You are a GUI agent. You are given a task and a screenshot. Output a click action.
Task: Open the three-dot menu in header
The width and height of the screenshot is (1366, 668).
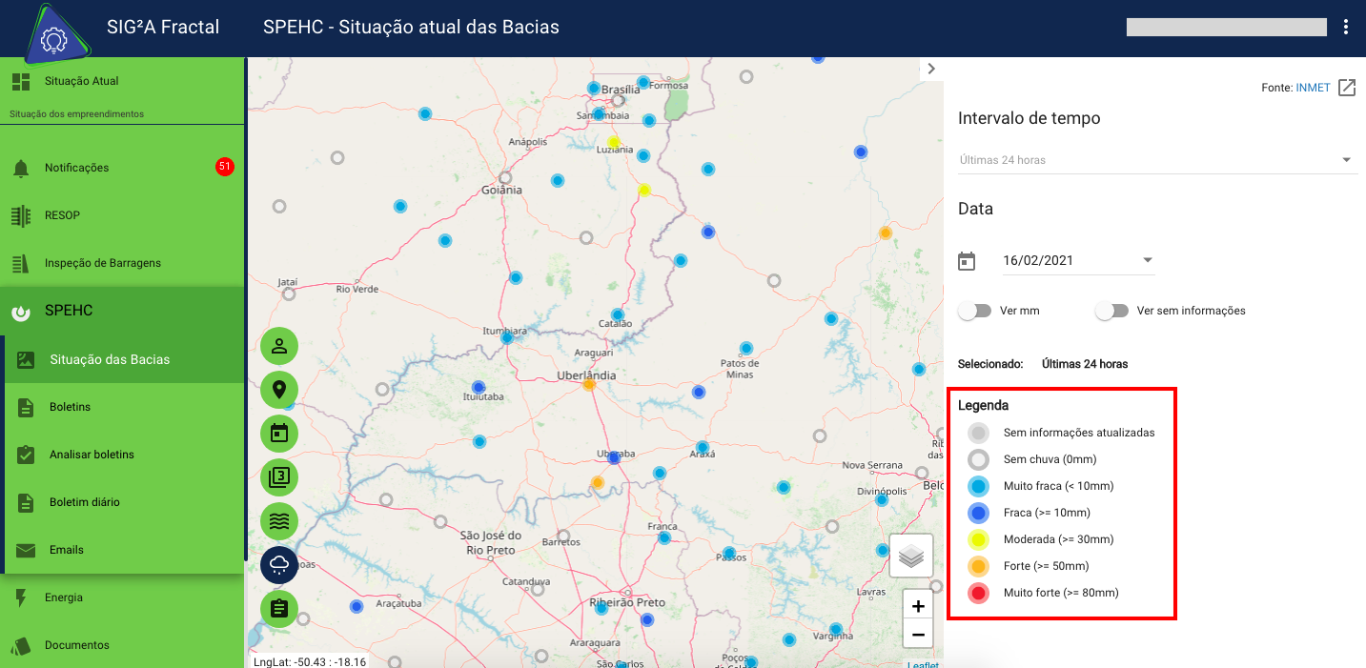click(1346, 27)
